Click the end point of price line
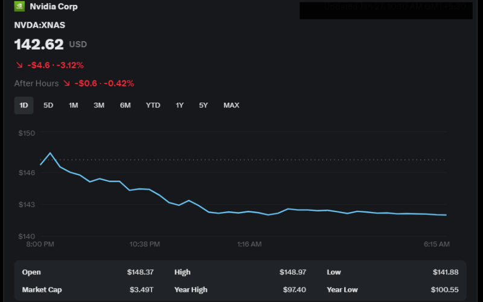 click(x=446, y=215)
